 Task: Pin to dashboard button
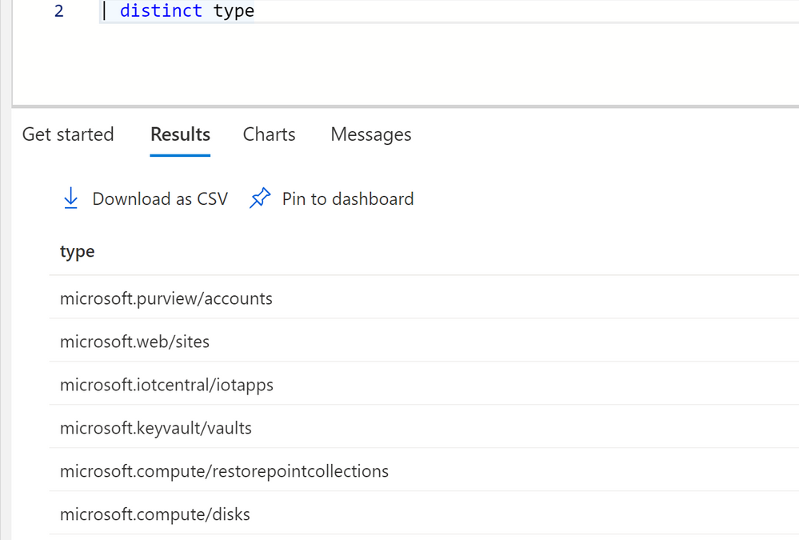(331, 198)
